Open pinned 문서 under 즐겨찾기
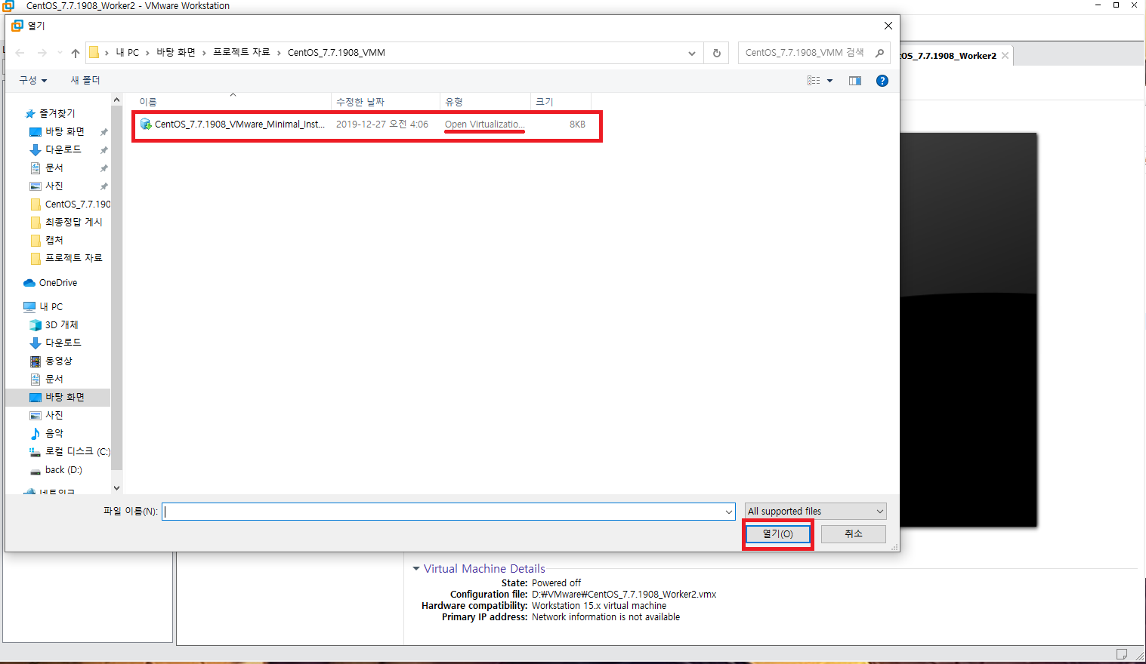Viewport: 1146px width, 664px height. 54,168
